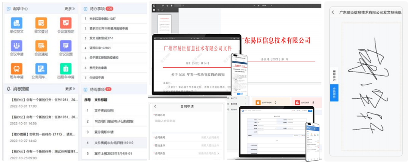410x164 pixels.
Task: Click the blue 生成签名 button
Action: pyautogui.click(x=334, y=93)
